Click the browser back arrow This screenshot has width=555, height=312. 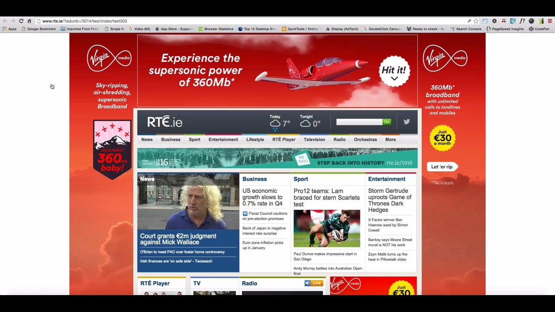coord(5,21)
